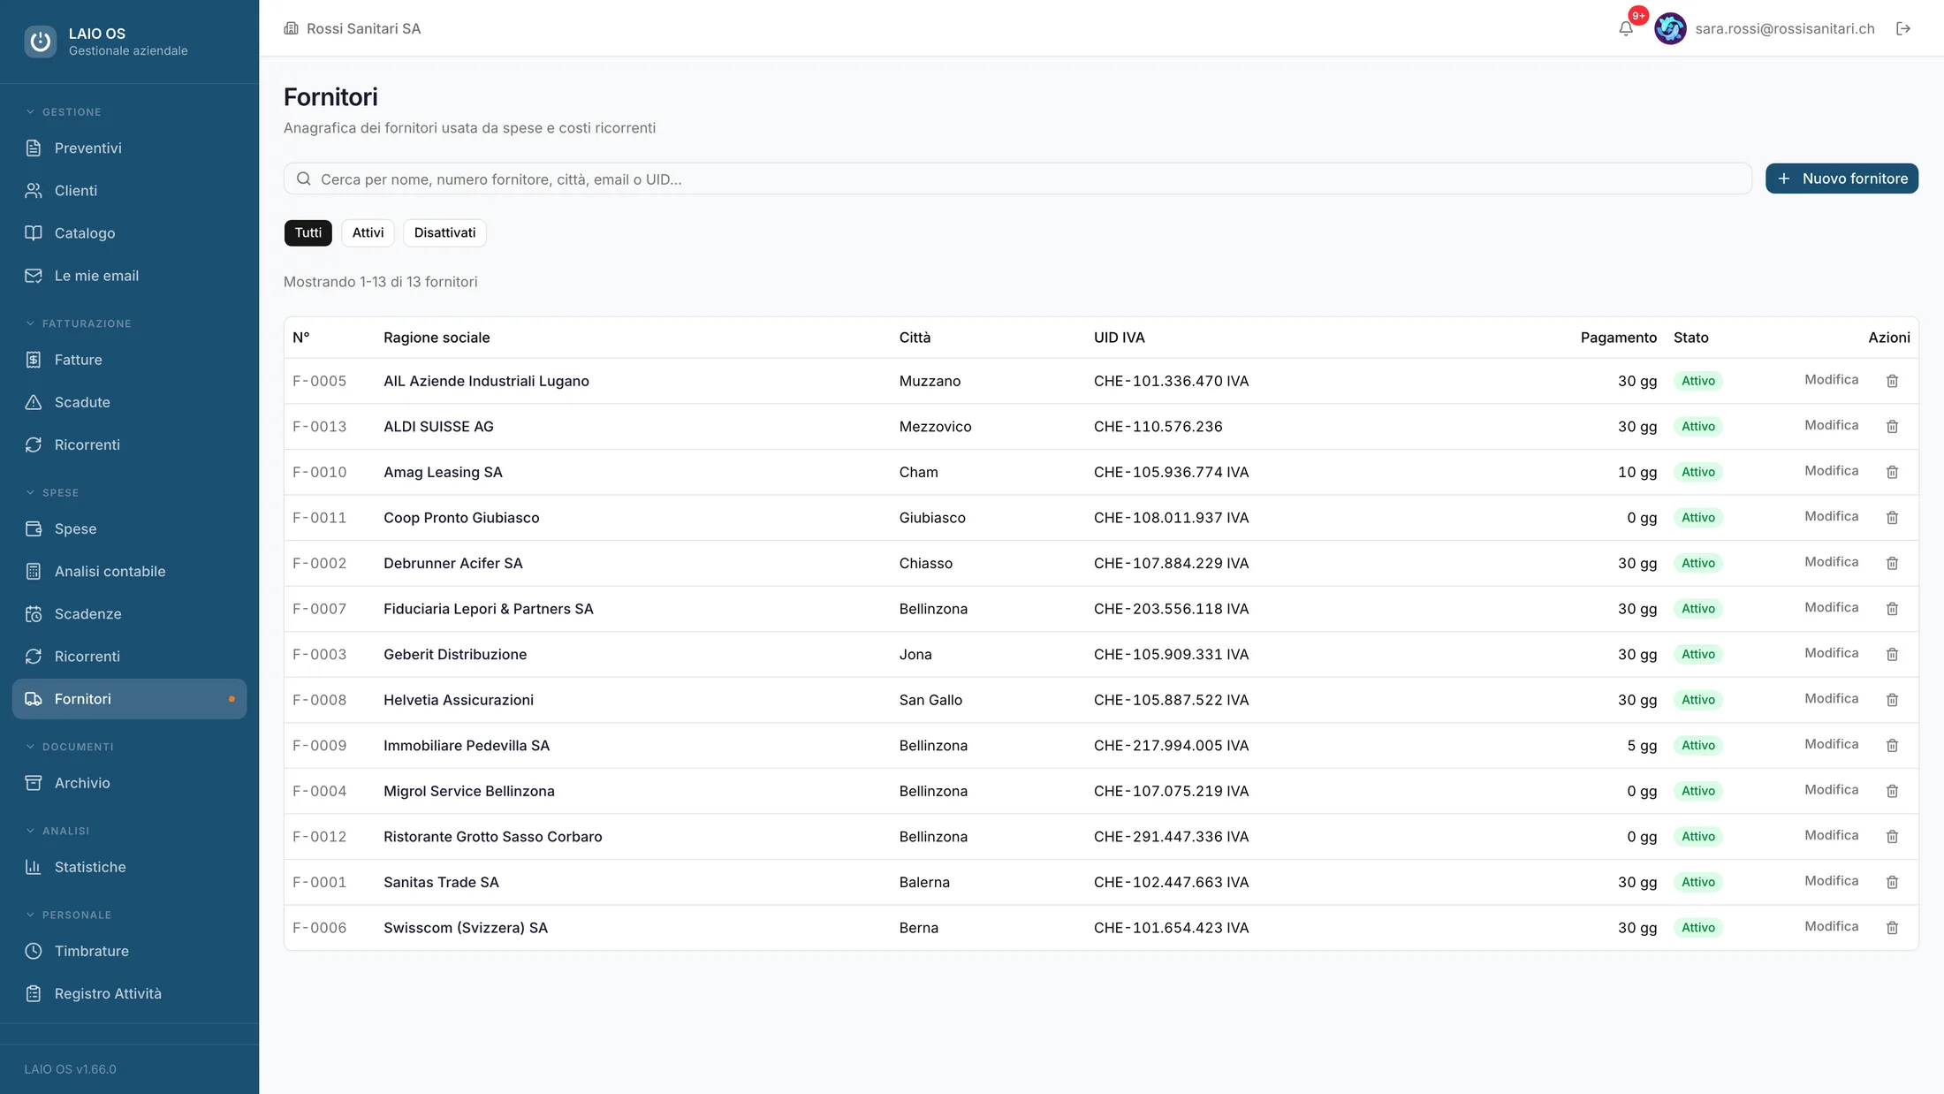
Task: Select the Tutti filter tab
Action: [x=308, y=232]
